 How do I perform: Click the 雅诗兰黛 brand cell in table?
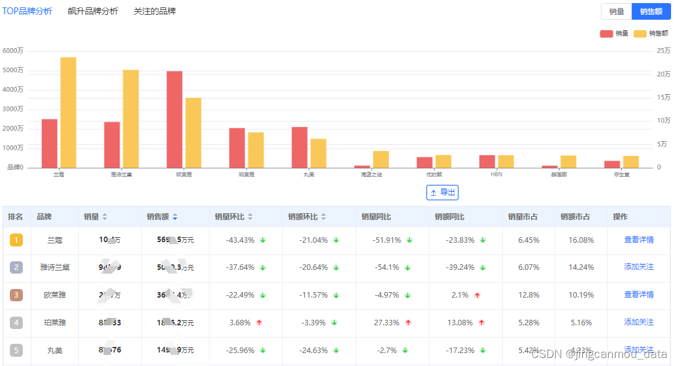pos(55,267)
